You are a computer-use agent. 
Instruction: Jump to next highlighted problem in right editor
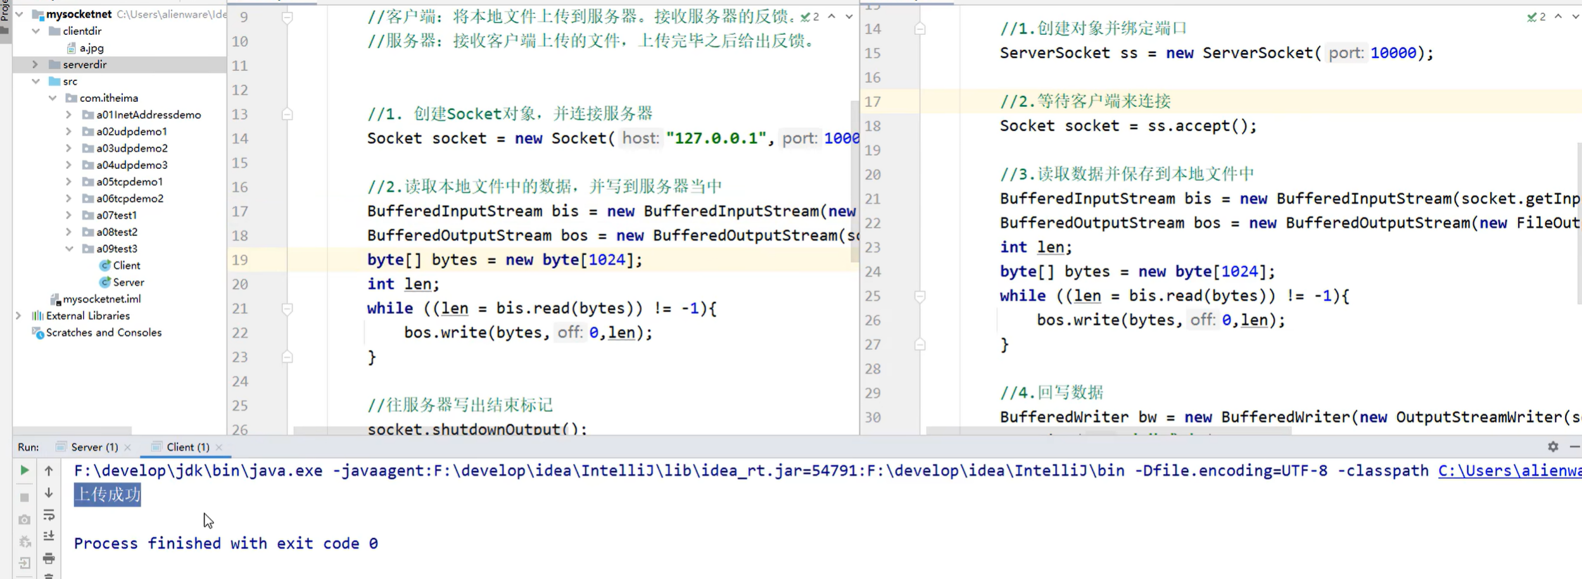pyautogui.click(x=1575, y=17)
